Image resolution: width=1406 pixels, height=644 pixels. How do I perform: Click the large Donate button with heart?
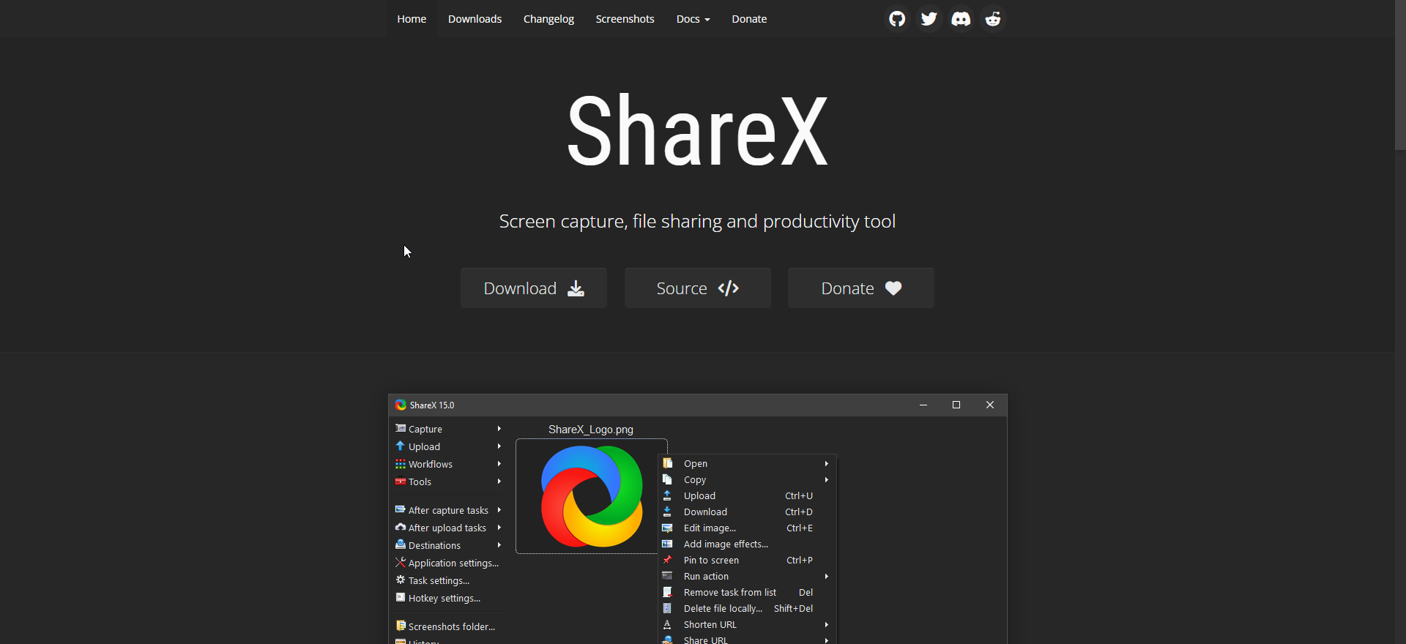point(861,288)
